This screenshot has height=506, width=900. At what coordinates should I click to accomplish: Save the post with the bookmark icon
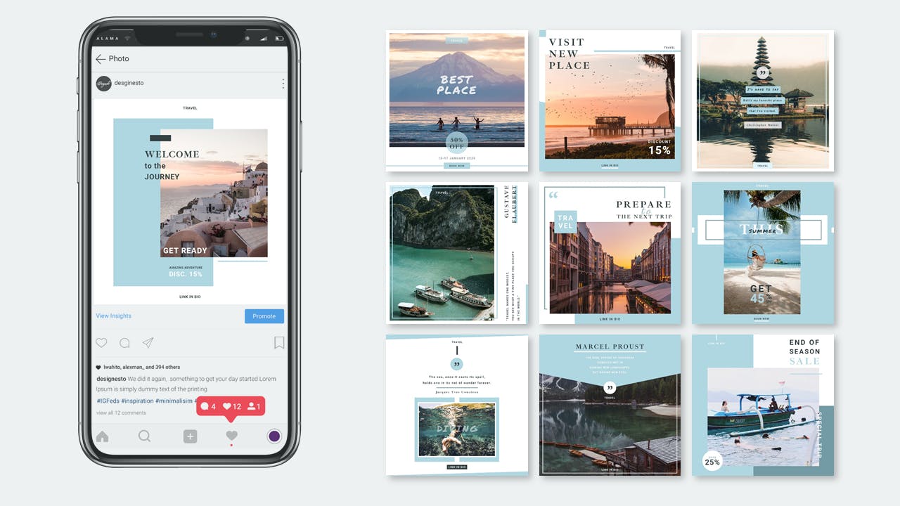pyautogui.click(x=278, y=342)
